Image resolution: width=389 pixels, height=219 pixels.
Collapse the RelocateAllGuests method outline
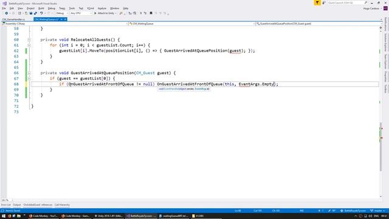29,40
